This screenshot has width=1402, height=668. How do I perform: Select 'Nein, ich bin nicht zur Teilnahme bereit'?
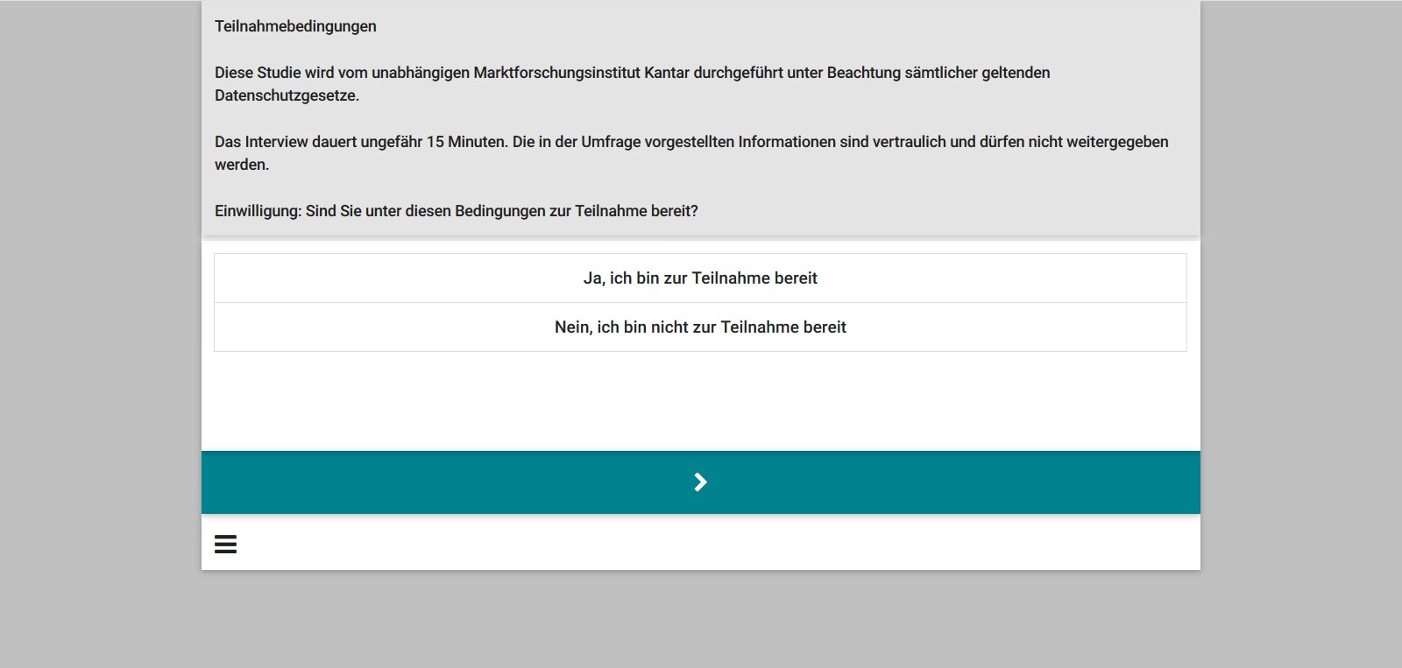tap(700, 327)
